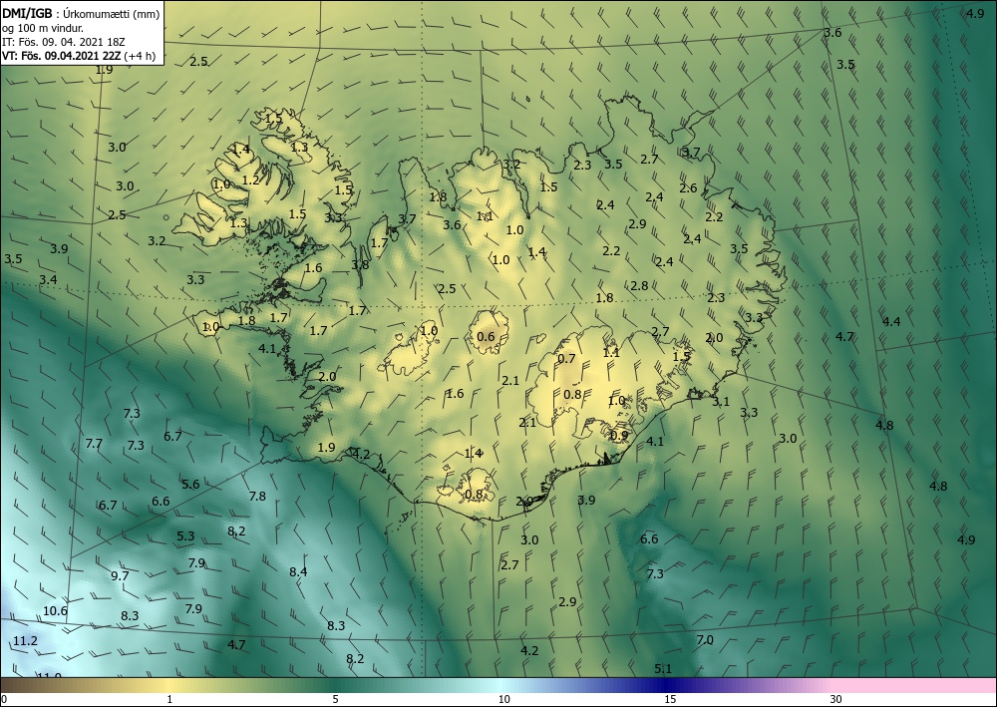The height and width of the screenshot is (707, 997).
Task: Click the 7.0 value on the map
Action: pos(705,640)
